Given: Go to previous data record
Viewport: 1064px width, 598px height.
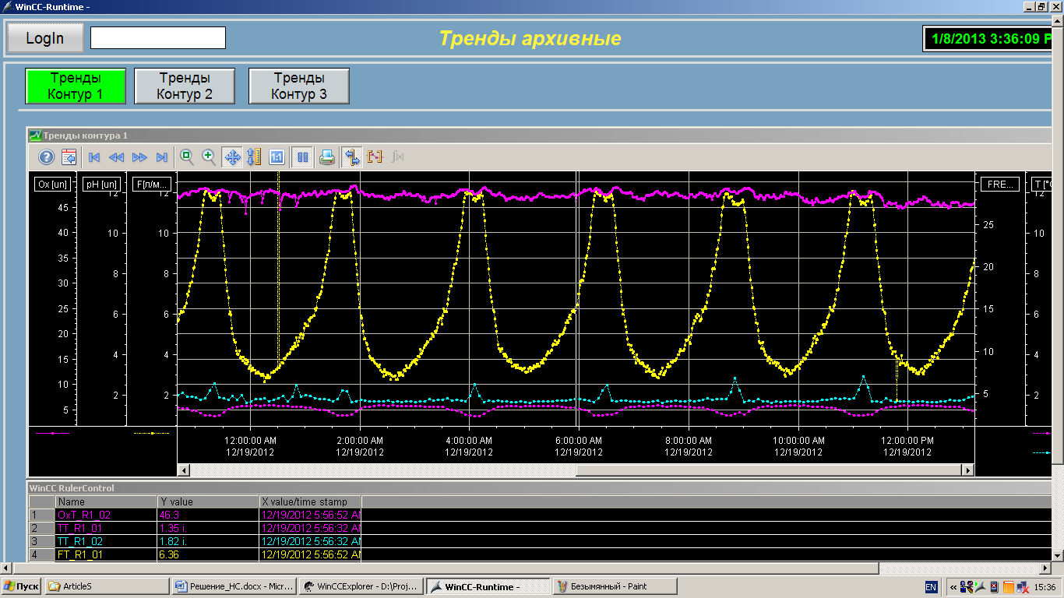Looking at the screenshot, I should [117, 157].
